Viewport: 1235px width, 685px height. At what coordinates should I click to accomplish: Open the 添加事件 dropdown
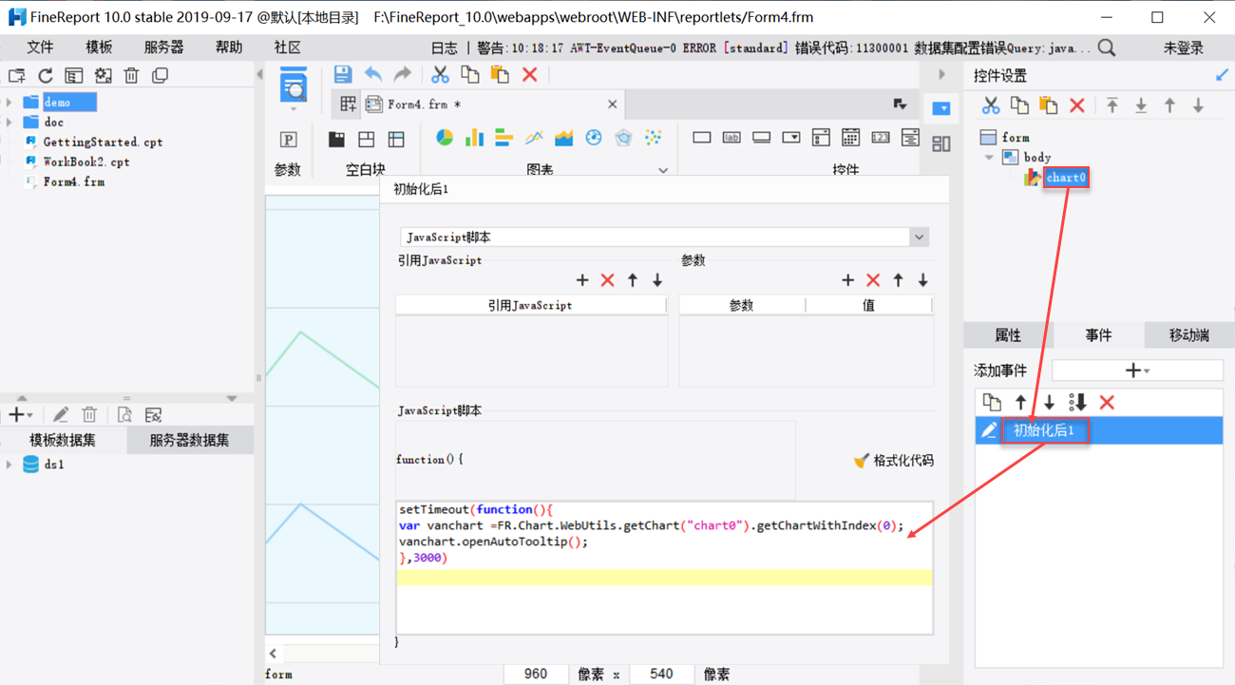click(x=1137, y=371)
